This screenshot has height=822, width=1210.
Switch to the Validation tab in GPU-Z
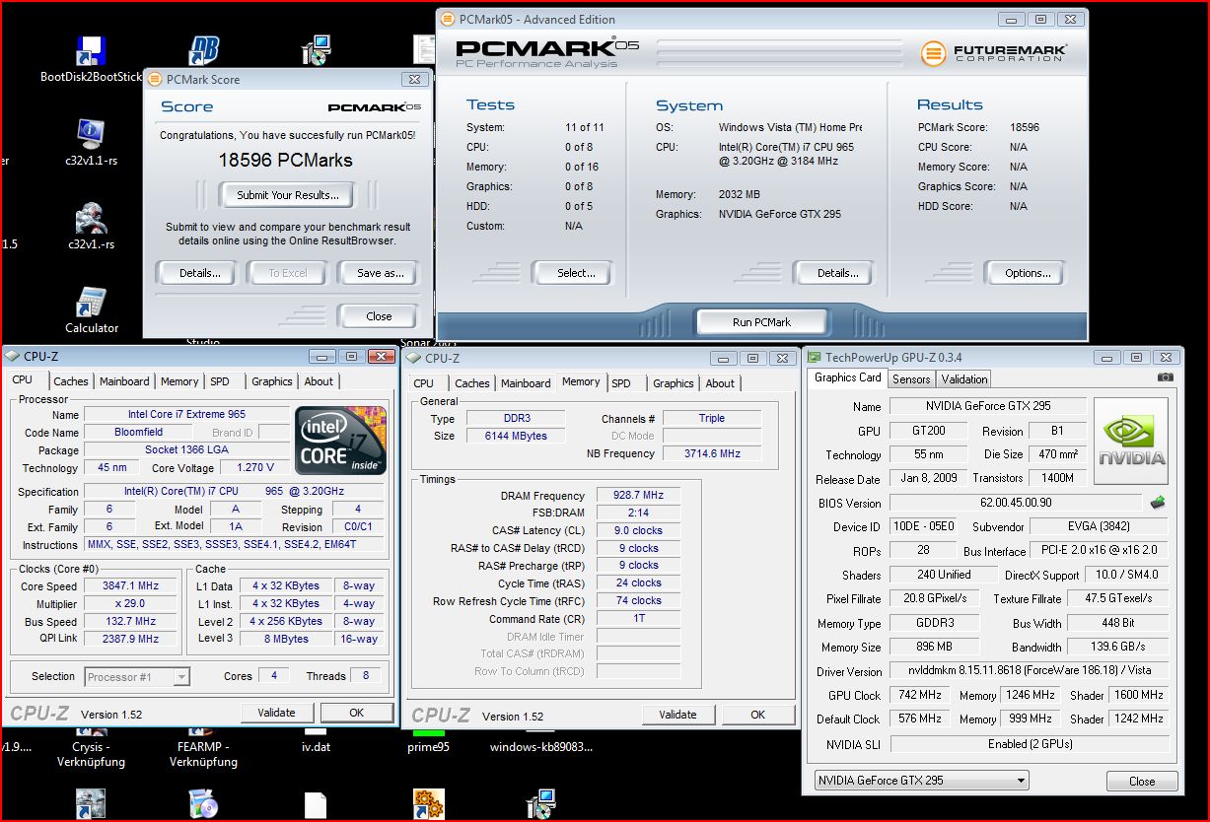[x=964, y=378]
